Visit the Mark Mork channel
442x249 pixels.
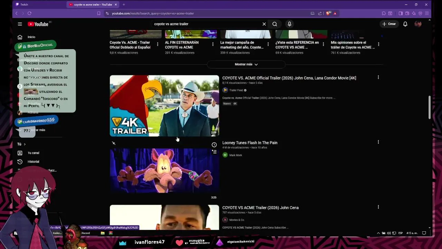(x=236, y=155)
